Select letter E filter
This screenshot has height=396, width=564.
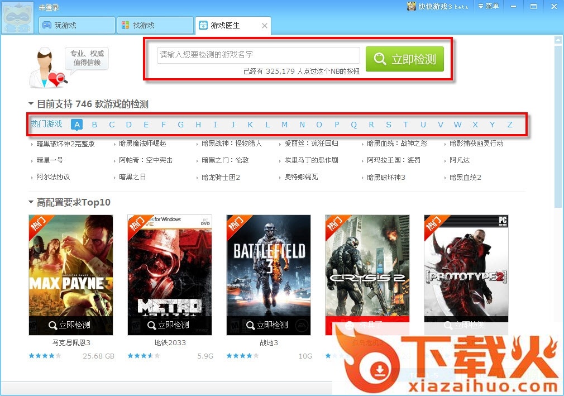click(x=146, y=125)
